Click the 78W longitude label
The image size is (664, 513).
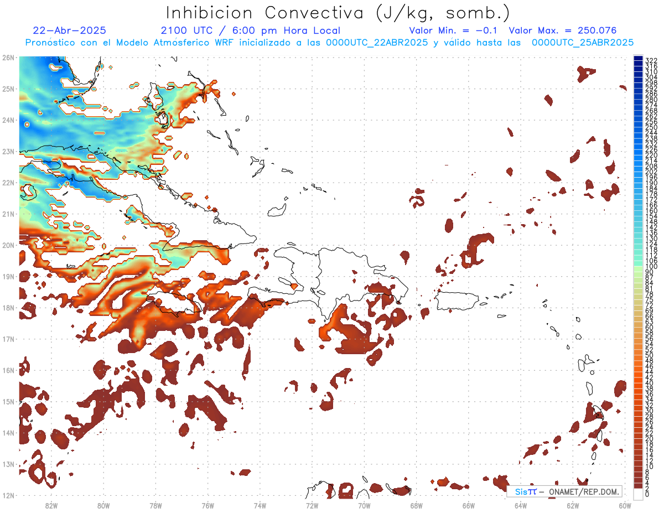pos(155,505)
